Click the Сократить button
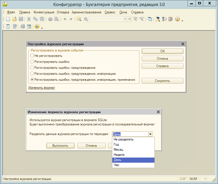Image resolution: width=218 pixels, height=184 pixels. click(162, 81)
